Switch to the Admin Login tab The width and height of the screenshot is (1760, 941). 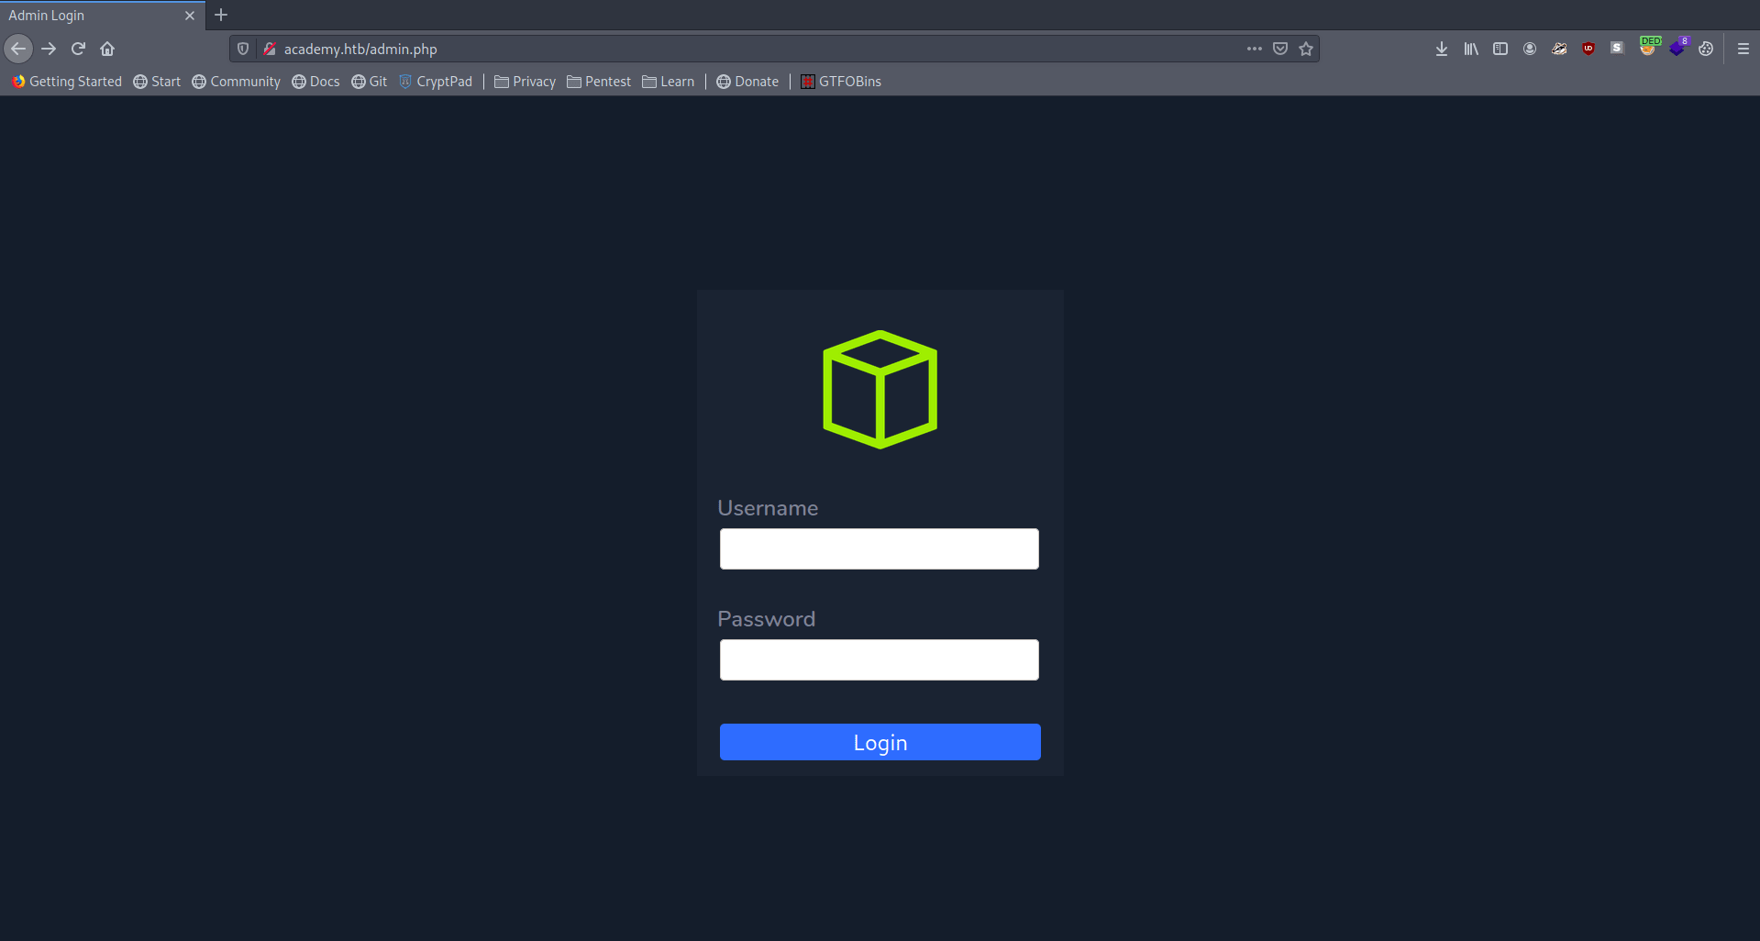coord(92,15)
